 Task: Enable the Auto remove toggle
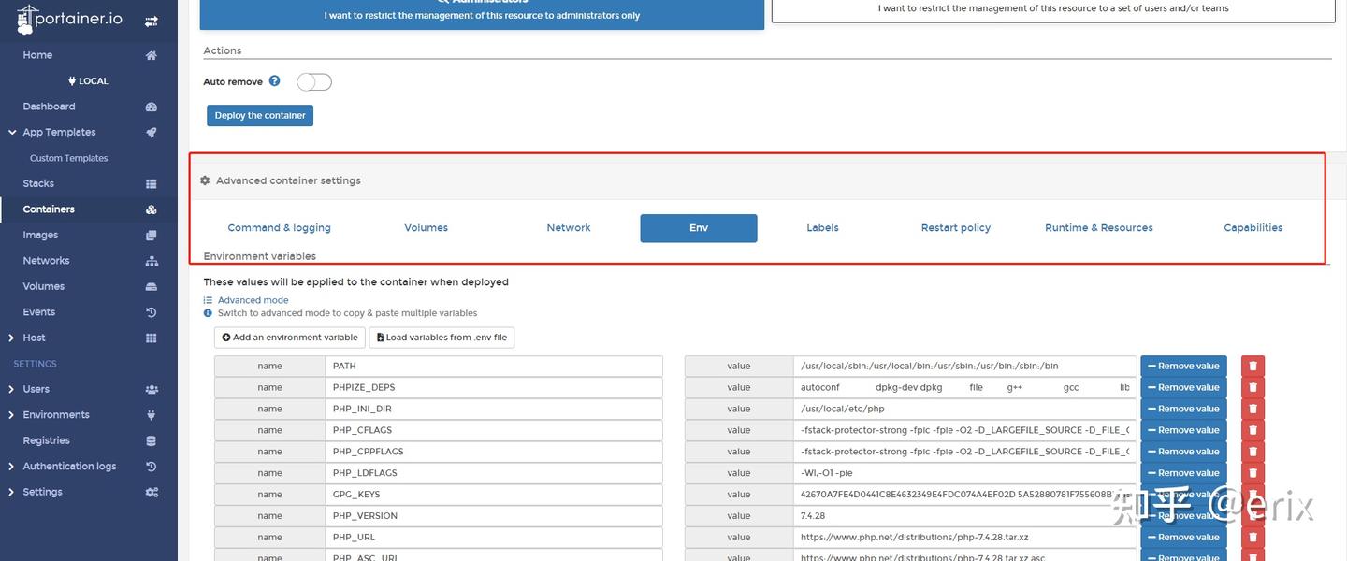pos(315,80)
